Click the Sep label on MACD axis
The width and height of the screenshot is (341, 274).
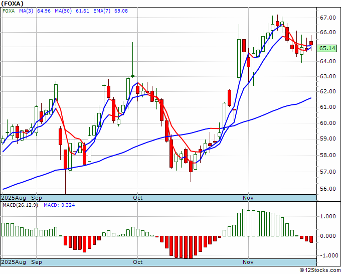tap(36, 262)
